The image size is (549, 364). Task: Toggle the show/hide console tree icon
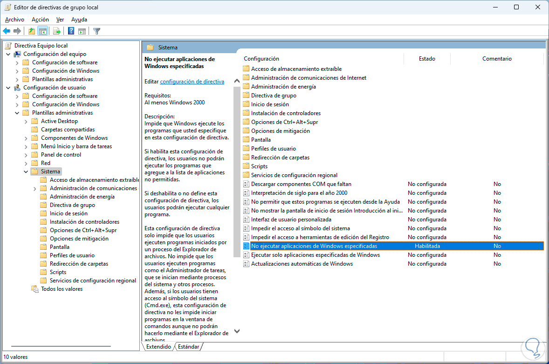[x=43, y=31]
